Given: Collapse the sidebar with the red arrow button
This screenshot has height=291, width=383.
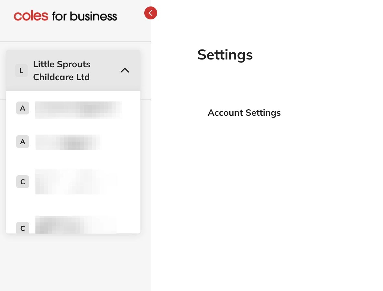Looking at the screenshot, I should coord(150,13).
